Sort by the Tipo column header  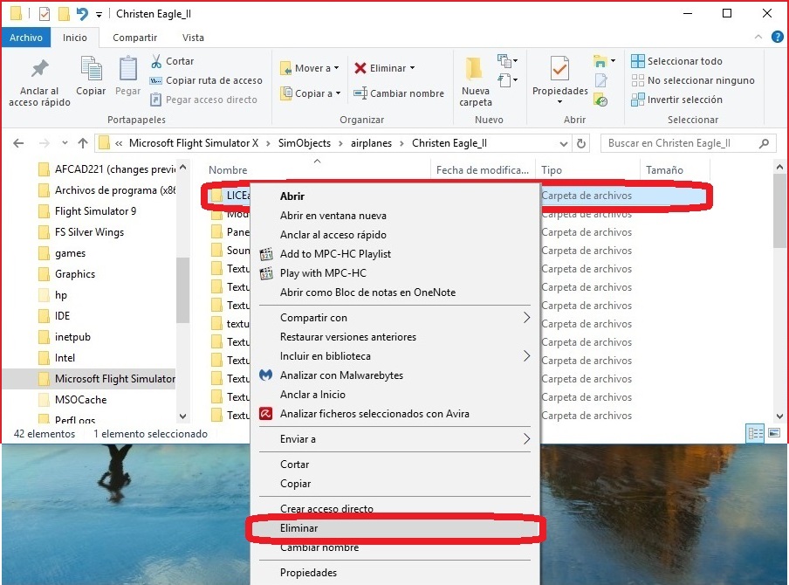[552, 170]
